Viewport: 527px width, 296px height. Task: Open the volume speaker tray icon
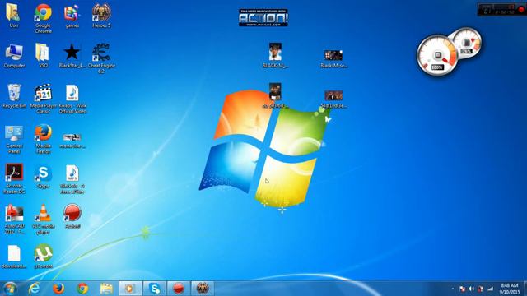coord(471,289)
